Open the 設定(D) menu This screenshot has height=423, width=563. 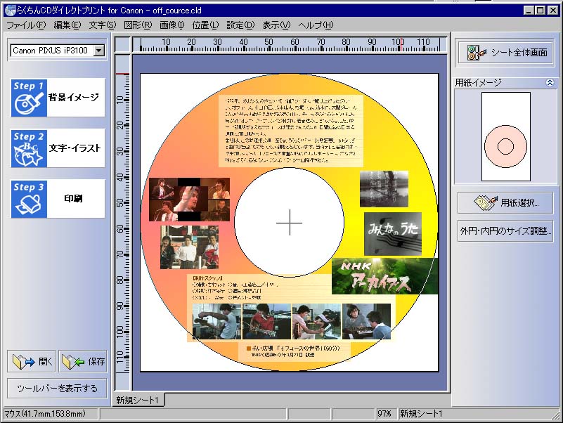pos(240,25)
